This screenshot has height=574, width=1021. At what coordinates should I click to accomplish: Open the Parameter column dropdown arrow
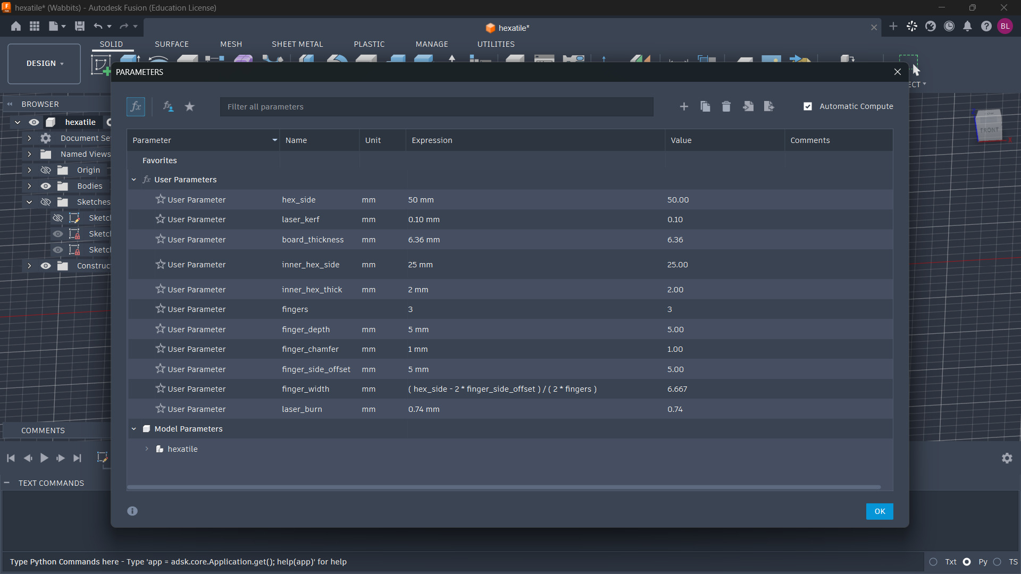274,140
